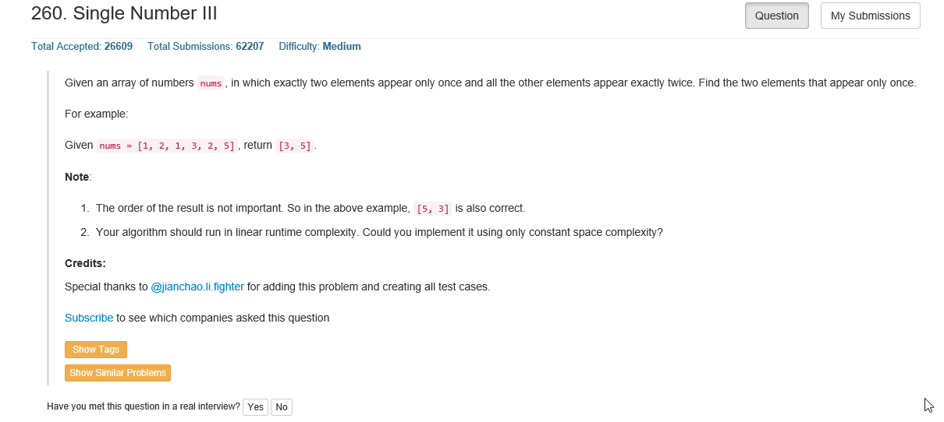The image size is (944, 422).
Task: Click the Difficulty Medium label
Action: (x=320, y=47)
